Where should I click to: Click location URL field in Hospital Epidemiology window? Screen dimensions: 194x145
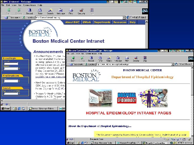134,64
